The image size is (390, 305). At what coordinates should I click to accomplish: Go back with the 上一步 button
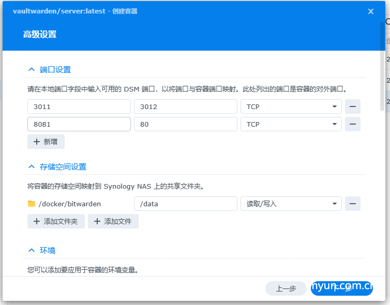[286, 288]
